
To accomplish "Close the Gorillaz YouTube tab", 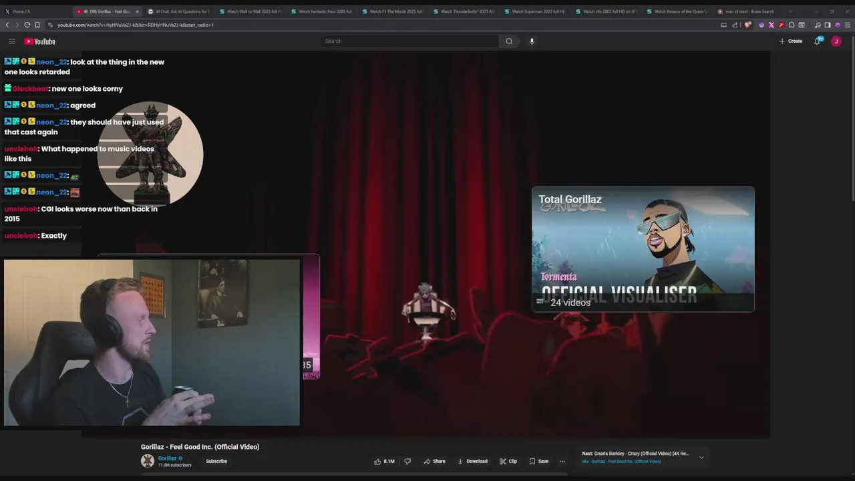I will [x=137, y=11].
